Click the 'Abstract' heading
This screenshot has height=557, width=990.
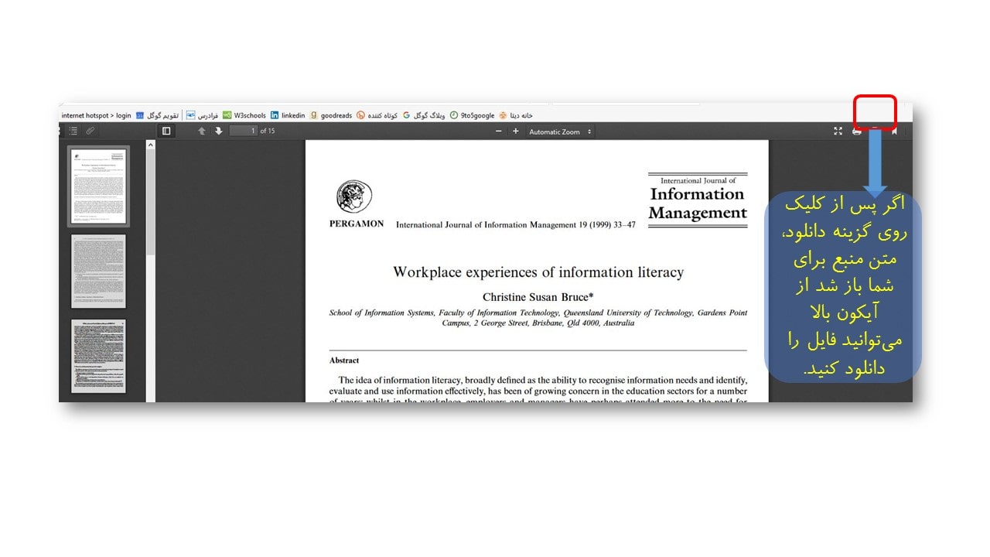[x=344, y=361]
